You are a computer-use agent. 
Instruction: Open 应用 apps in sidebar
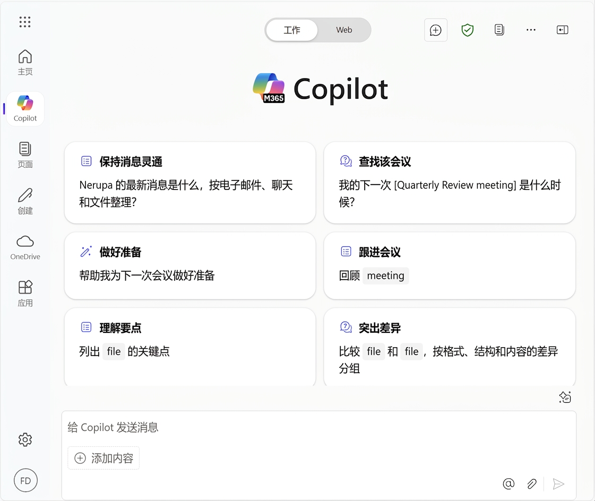click(x=25, y=293)
